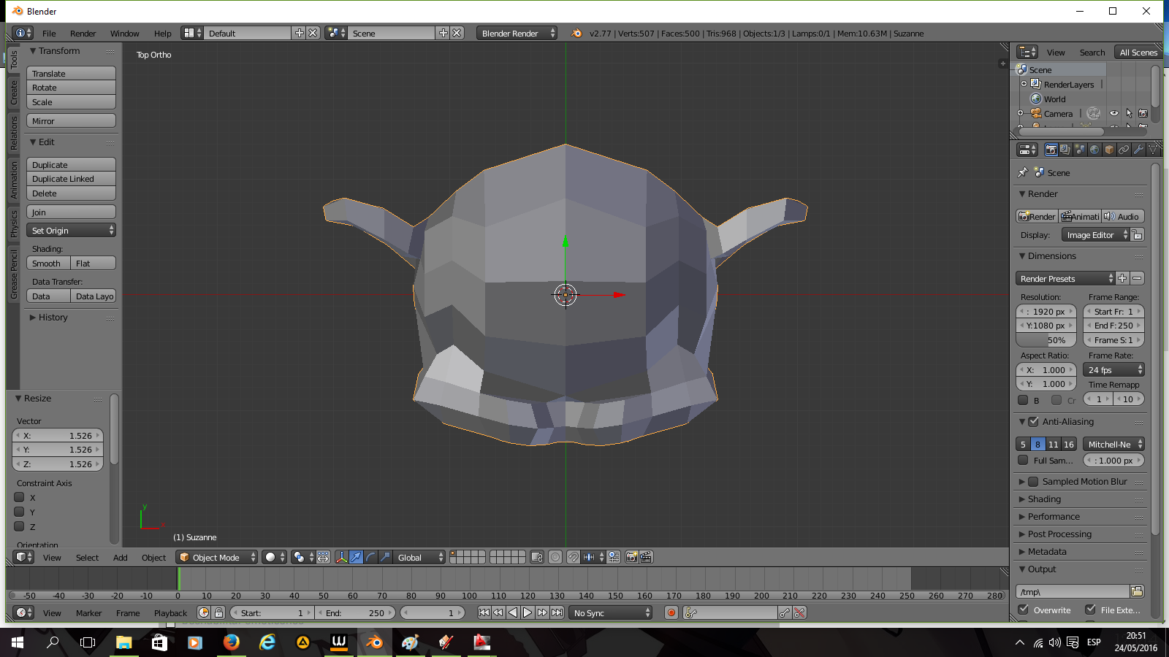Toggle the Camera visibility eye in outliner
The height and width of the screenshot is (657, 1169).
pyautogui.click(x=1113, y=113)
